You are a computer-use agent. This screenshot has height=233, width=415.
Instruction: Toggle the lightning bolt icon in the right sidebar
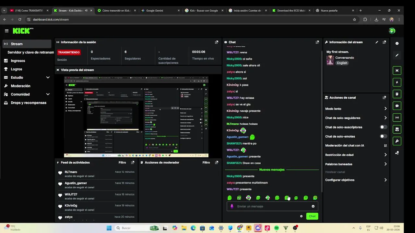click(x=397, y=82)
